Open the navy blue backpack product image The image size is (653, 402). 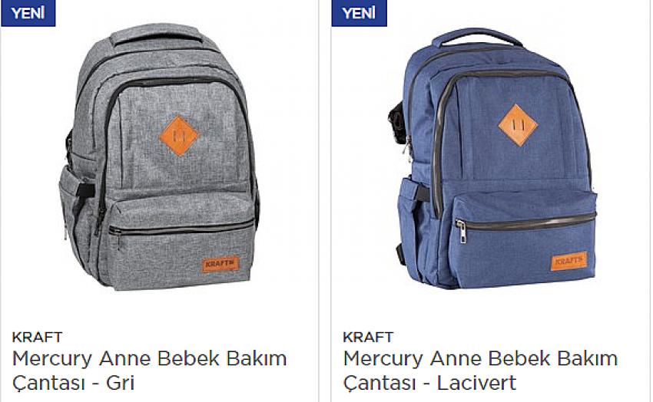click(x=492, y=158)
